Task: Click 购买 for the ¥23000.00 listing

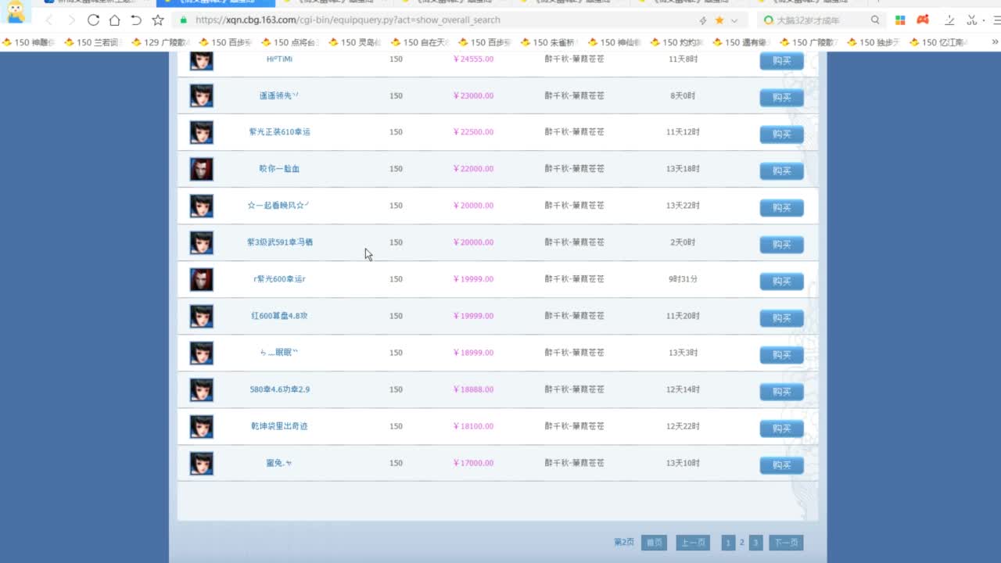Action: [781, 98]
